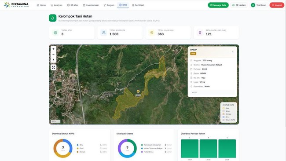Click the Rata-Rata Luas award icon
Screen dimensions: 286x161
click(x=200, y=33)
